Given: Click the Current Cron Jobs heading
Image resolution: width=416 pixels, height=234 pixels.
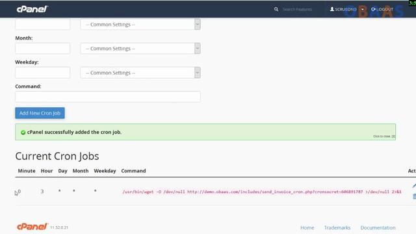Looking at the screenshot, I should pos(57,156).
